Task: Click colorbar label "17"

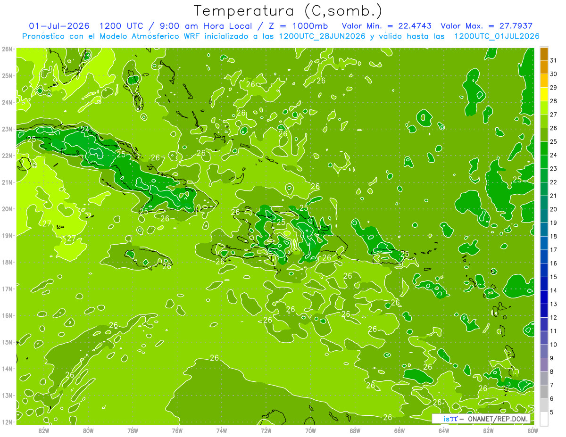Action: coord(554,250)
